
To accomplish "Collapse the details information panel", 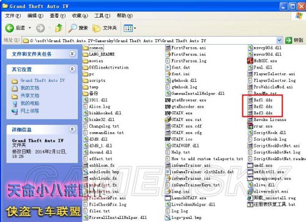I will [72, 129].
